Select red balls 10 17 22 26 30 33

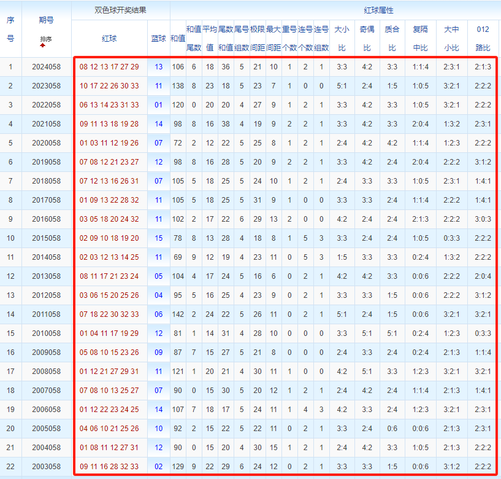tap(109, 86)
